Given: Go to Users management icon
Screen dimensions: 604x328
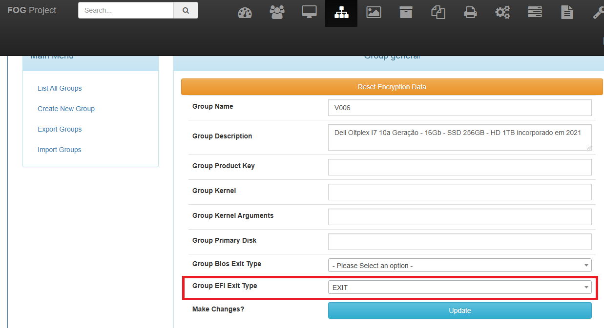Looking at the screenshot, I should click(x=277, y=13).
